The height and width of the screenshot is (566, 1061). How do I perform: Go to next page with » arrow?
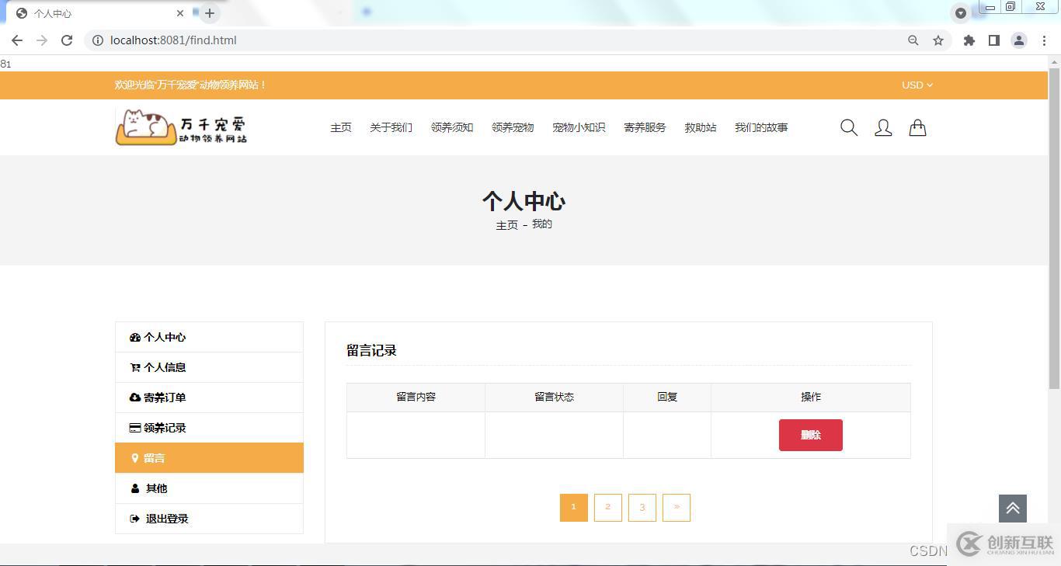(676, 508)
